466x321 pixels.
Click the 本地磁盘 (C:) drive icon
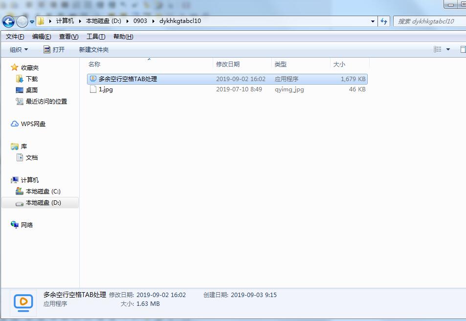[x=20, y=191]
